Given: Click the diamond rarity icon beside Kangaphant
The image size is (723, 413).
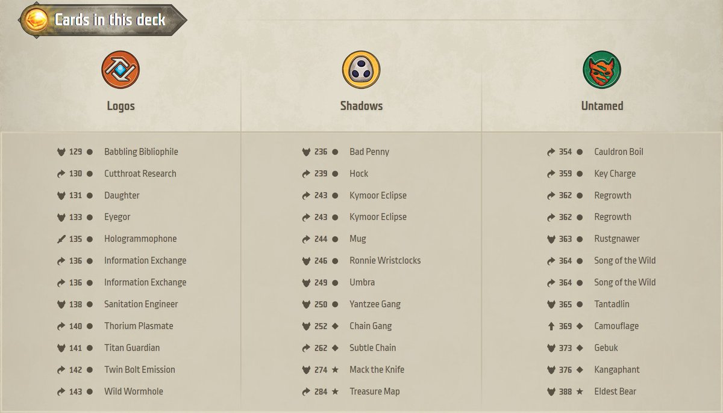Looking at the screenshot, I should pos(580,370).
